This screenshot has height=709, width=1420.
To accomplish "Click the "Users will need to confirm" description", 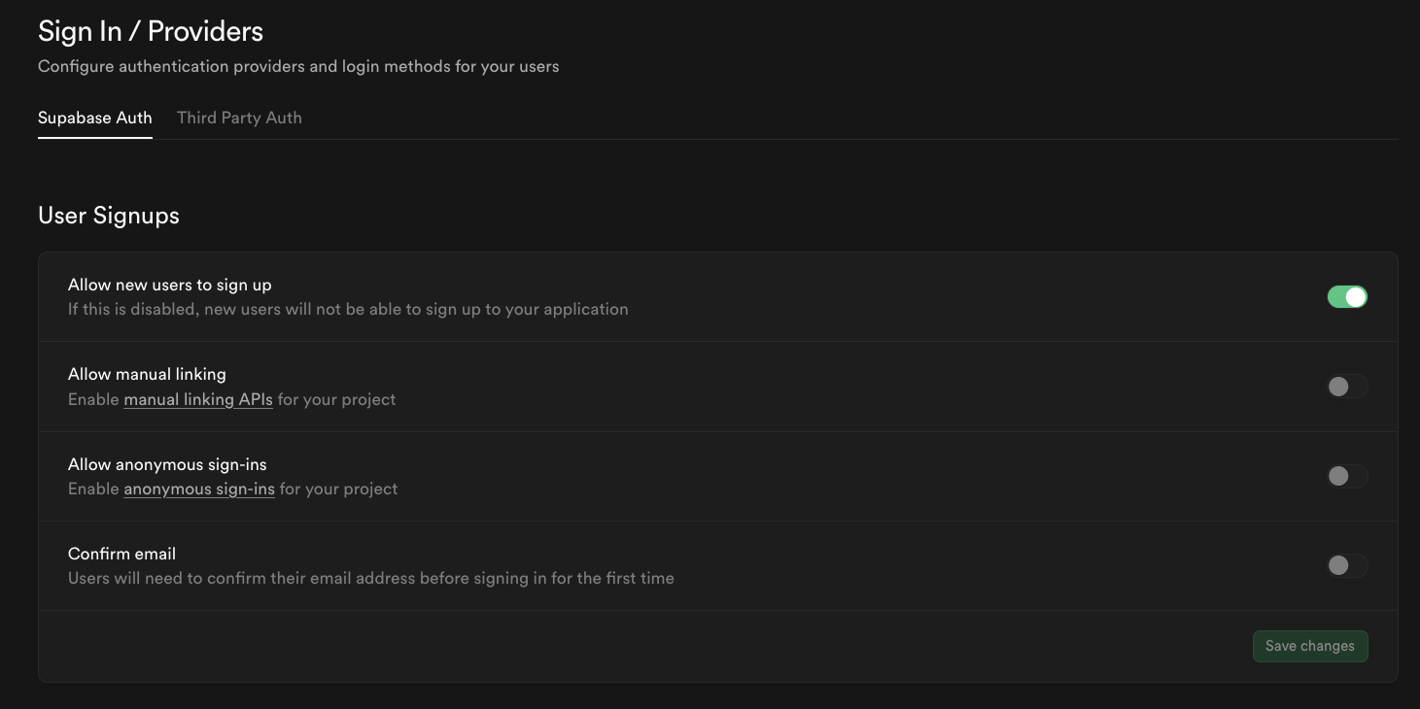I will pos(370,578).
